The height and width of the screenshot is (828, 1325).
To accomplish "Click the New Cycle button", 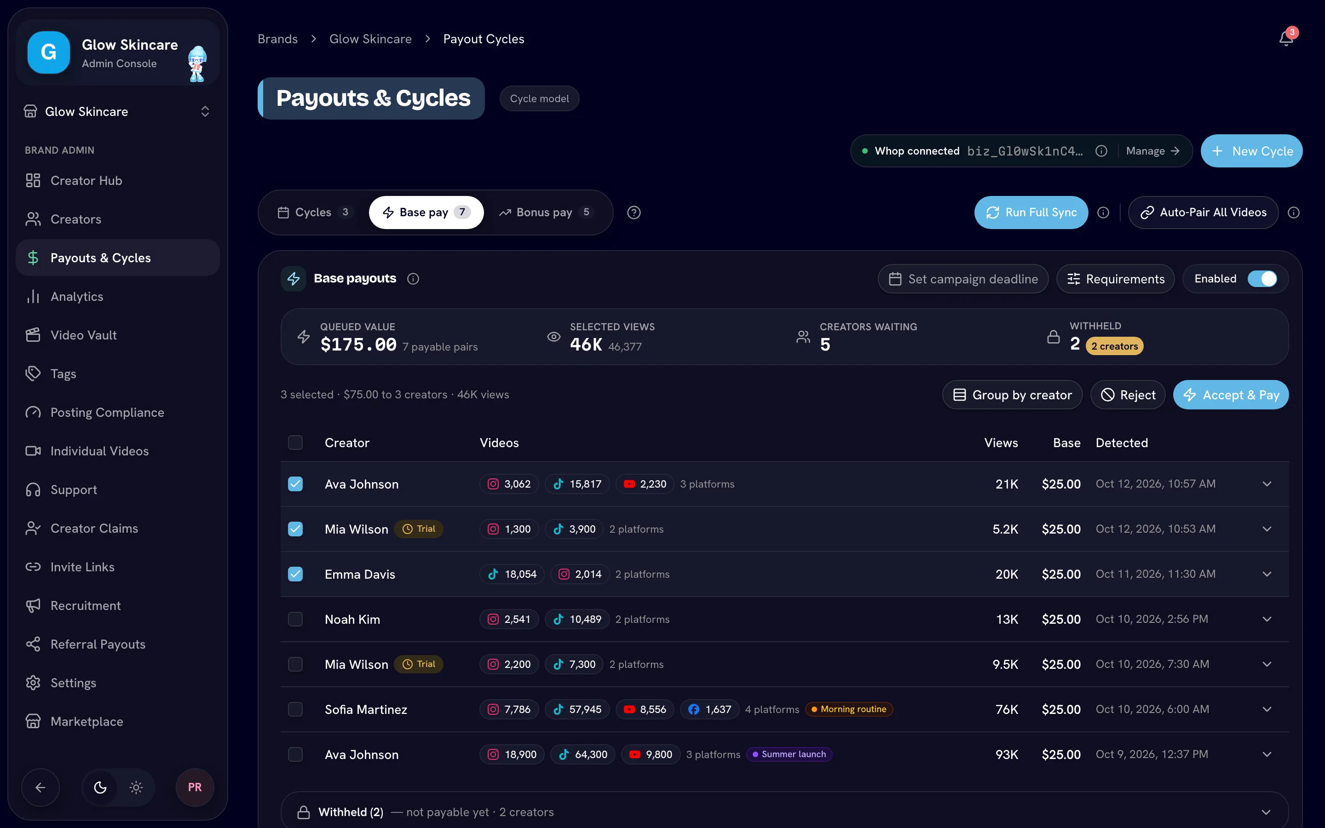I will point(1252,151).
